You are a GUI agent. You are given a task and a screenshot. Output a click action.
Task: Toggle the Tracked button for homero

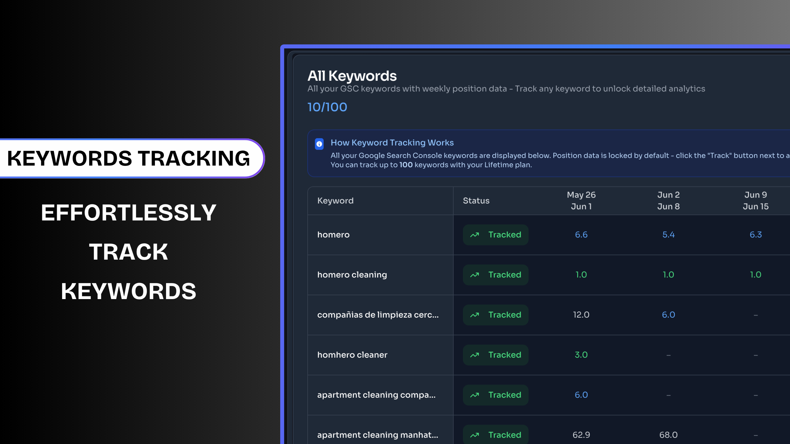click(x=495, y=235)
